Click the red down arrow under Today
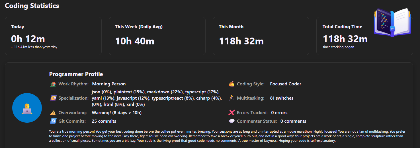This screenshot has height=148, width=420. pos(12,47)
